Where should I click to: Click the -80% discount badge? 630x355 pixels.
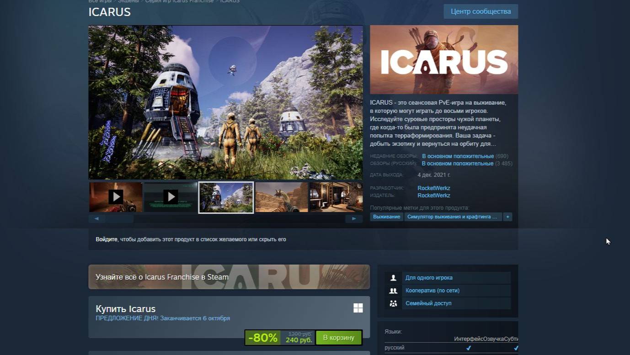(263, 338)
